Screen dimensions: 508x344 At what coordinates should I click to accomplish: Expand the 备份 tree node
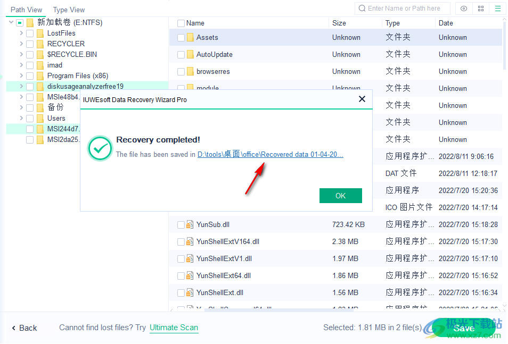[21, 107]
